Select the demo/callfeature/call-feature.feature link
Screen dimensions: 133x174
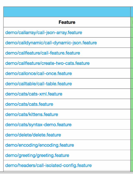[x=42, y=53]
